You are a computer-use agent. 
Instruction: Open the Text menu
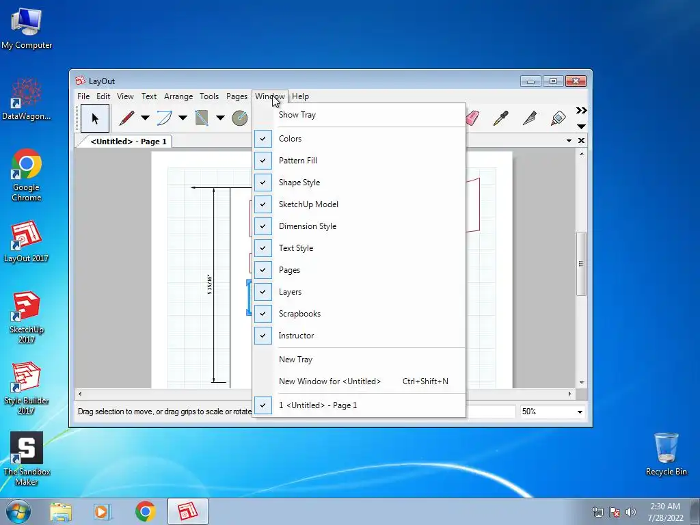tap(148, 96)
